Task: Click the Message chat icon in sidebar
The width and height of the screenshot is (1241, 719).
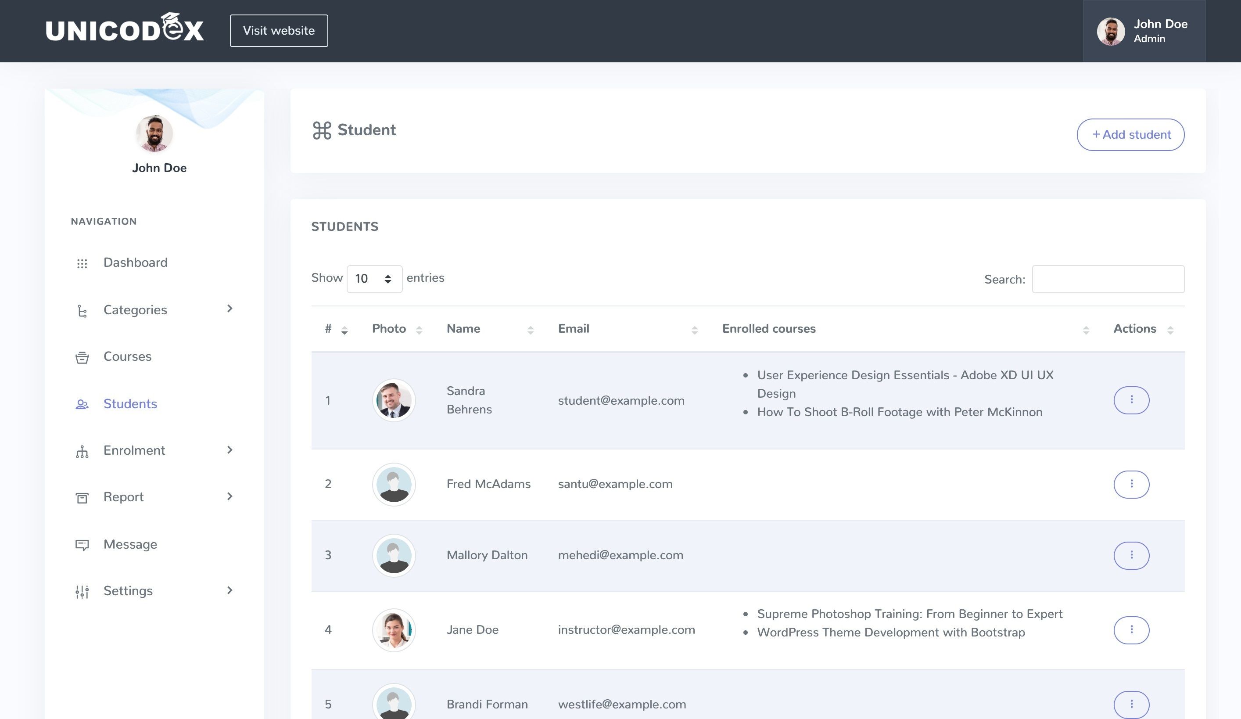Action: coord(82,545)
